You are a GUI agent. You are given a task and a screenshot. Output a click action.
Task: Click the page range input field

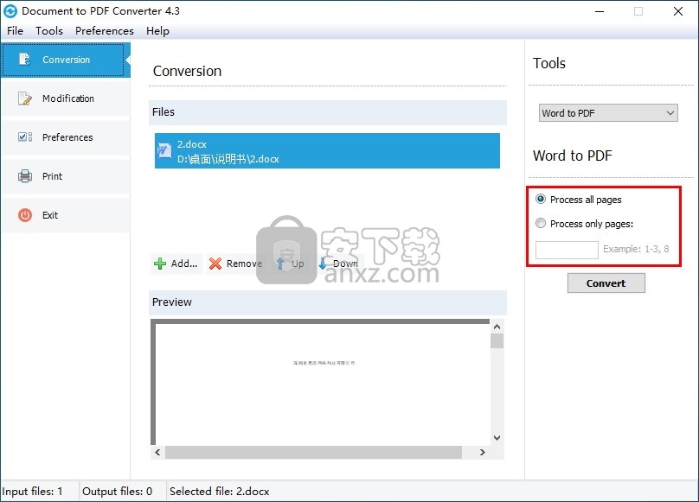pos(567,250)
